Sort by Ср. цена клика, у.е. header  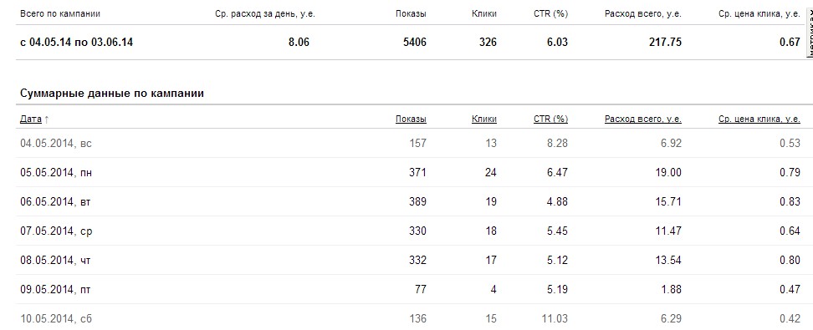[x=759, y=119]
